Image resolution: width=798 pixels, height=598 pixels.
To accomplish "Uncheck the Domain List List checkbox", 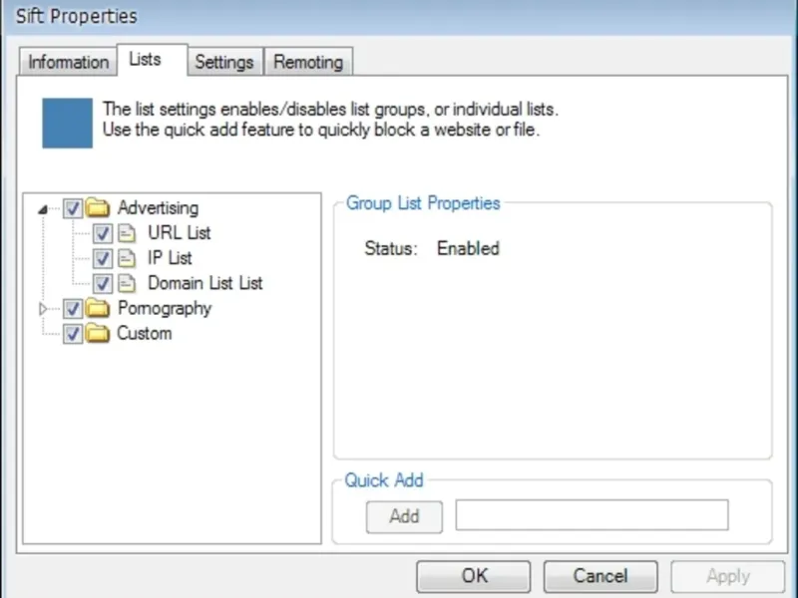I will [x=103, y=283].
